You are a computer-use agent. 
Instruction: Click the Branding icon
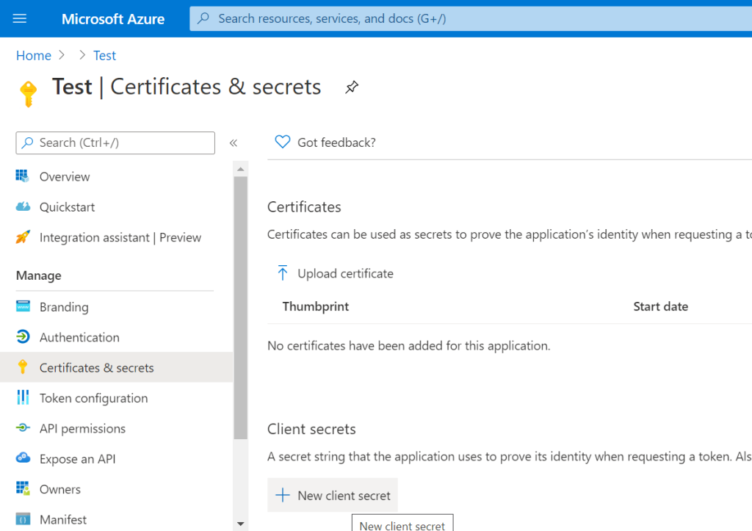coord(23,306)
